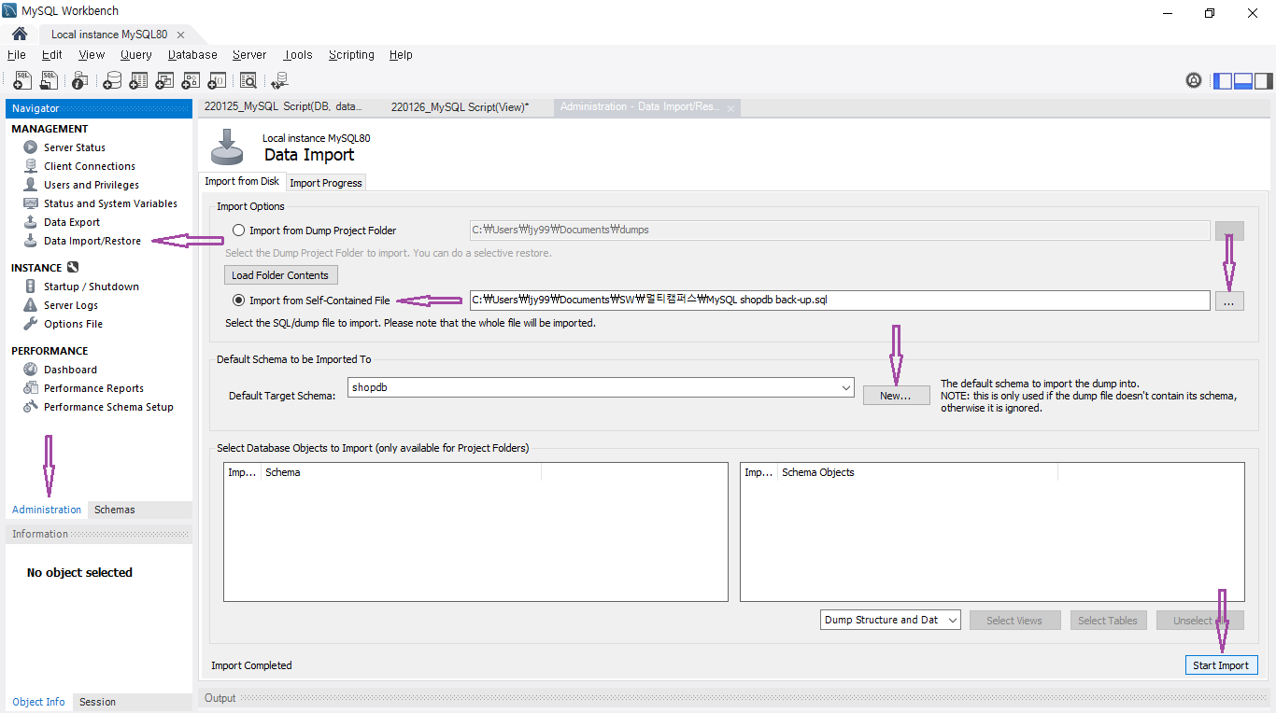The width and height of the screenshot is (1276, 713).
Task: Toggle the bottom output panel icon
Action: [x=1243, y=81]
